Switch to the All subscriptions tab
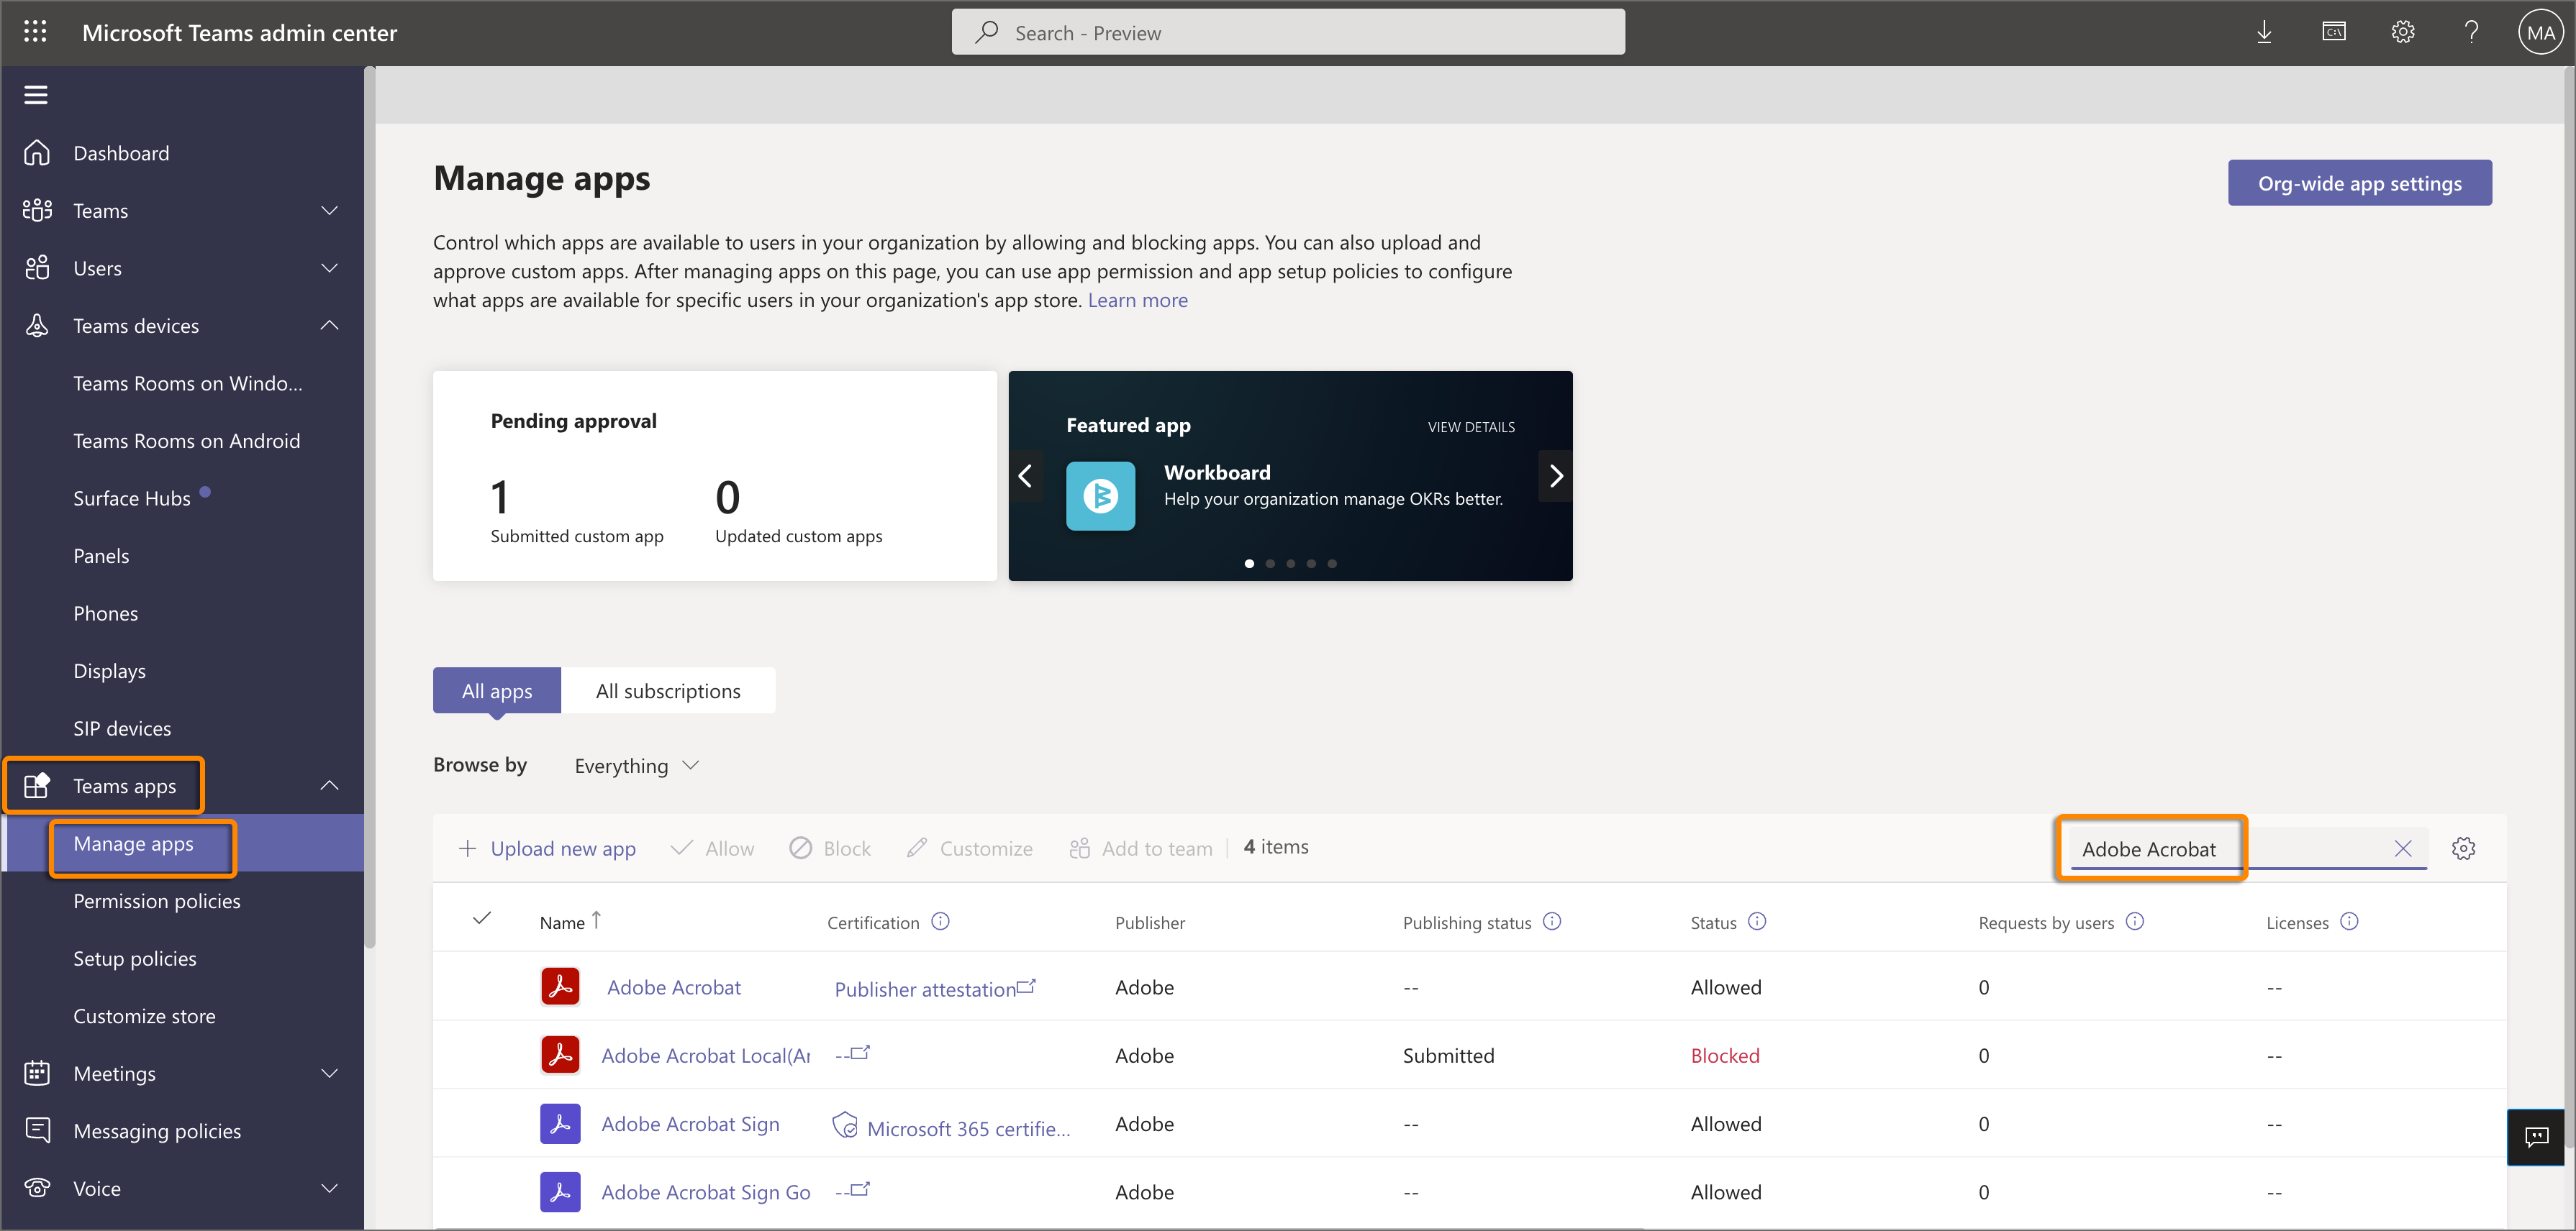 [x=668, y=690]
